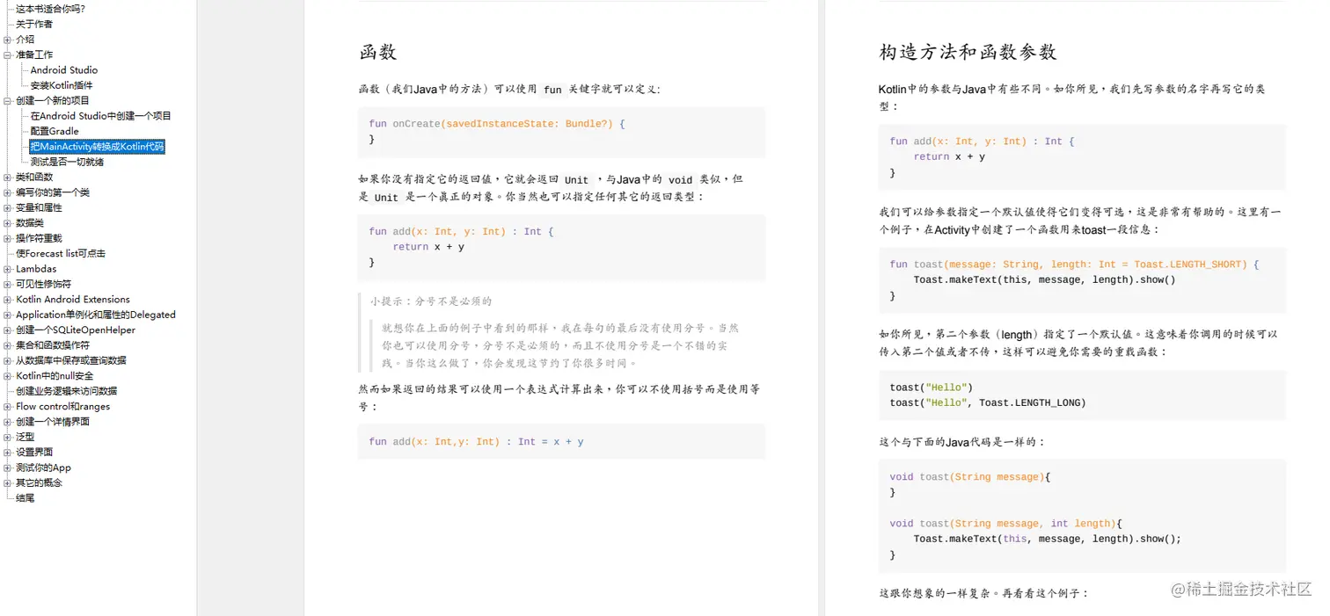The width and height of the screenshot is (1330, 616).
Task: Jump to the 集合和函数操作符 chapter
Action: (53, 345)
